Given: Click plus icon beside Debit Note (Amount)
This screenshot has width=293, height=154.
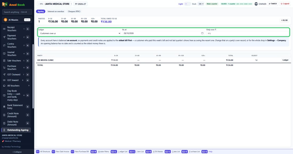Looking at the screenshot, I should point(27,123).
